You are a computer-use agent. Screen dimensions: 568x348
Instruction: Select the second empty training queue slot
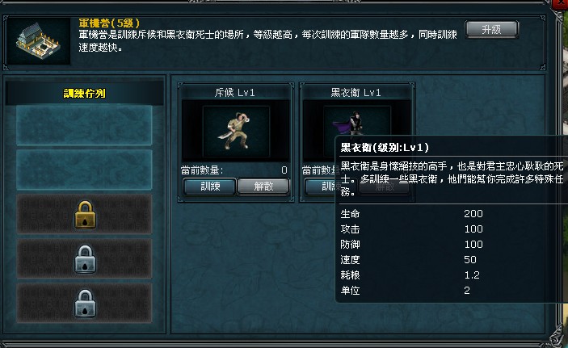coord(84,170)
